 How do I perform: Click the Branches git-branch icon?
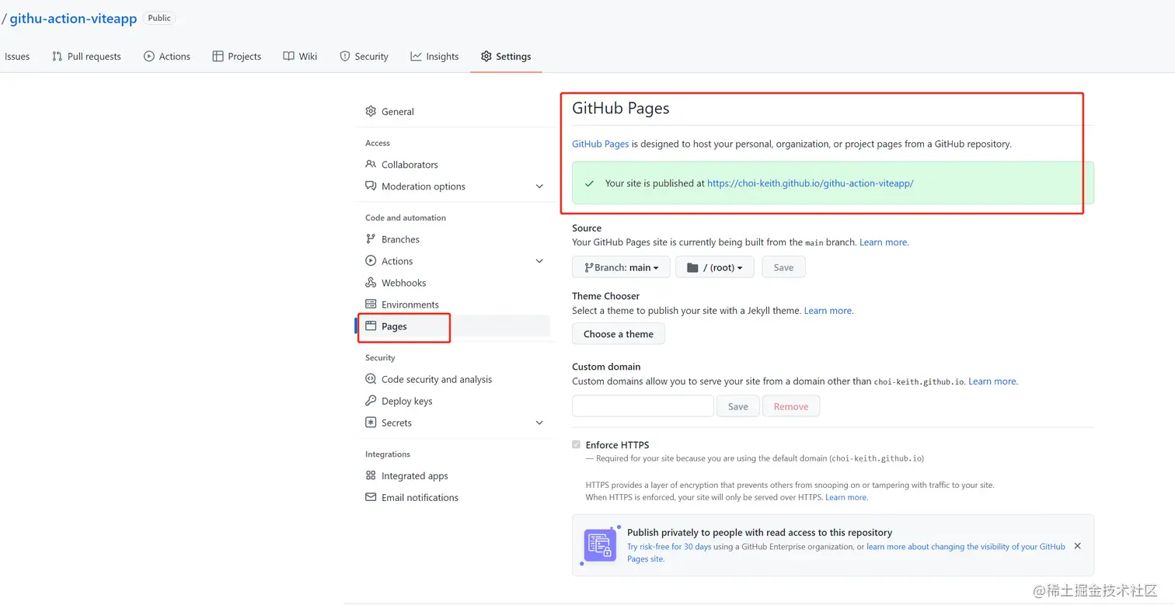click(371, 238)
